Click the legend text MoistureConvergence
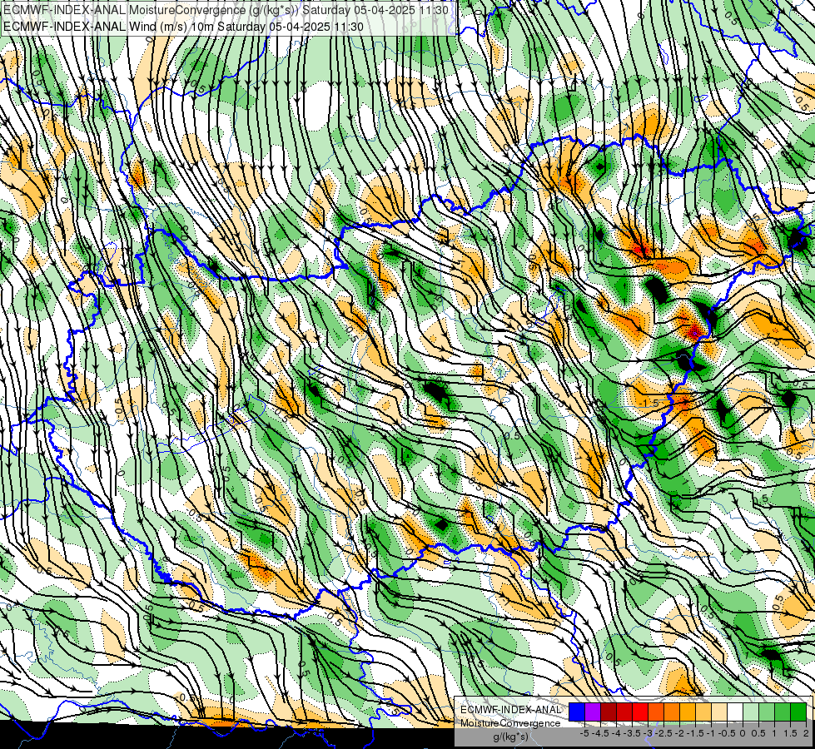The image size is (815, 749). pos(510,723)
